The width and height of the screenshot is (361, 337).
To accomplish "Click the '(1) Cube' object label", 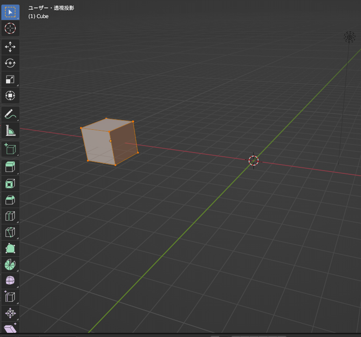I will pyautogui.click(x=39, y=16).
